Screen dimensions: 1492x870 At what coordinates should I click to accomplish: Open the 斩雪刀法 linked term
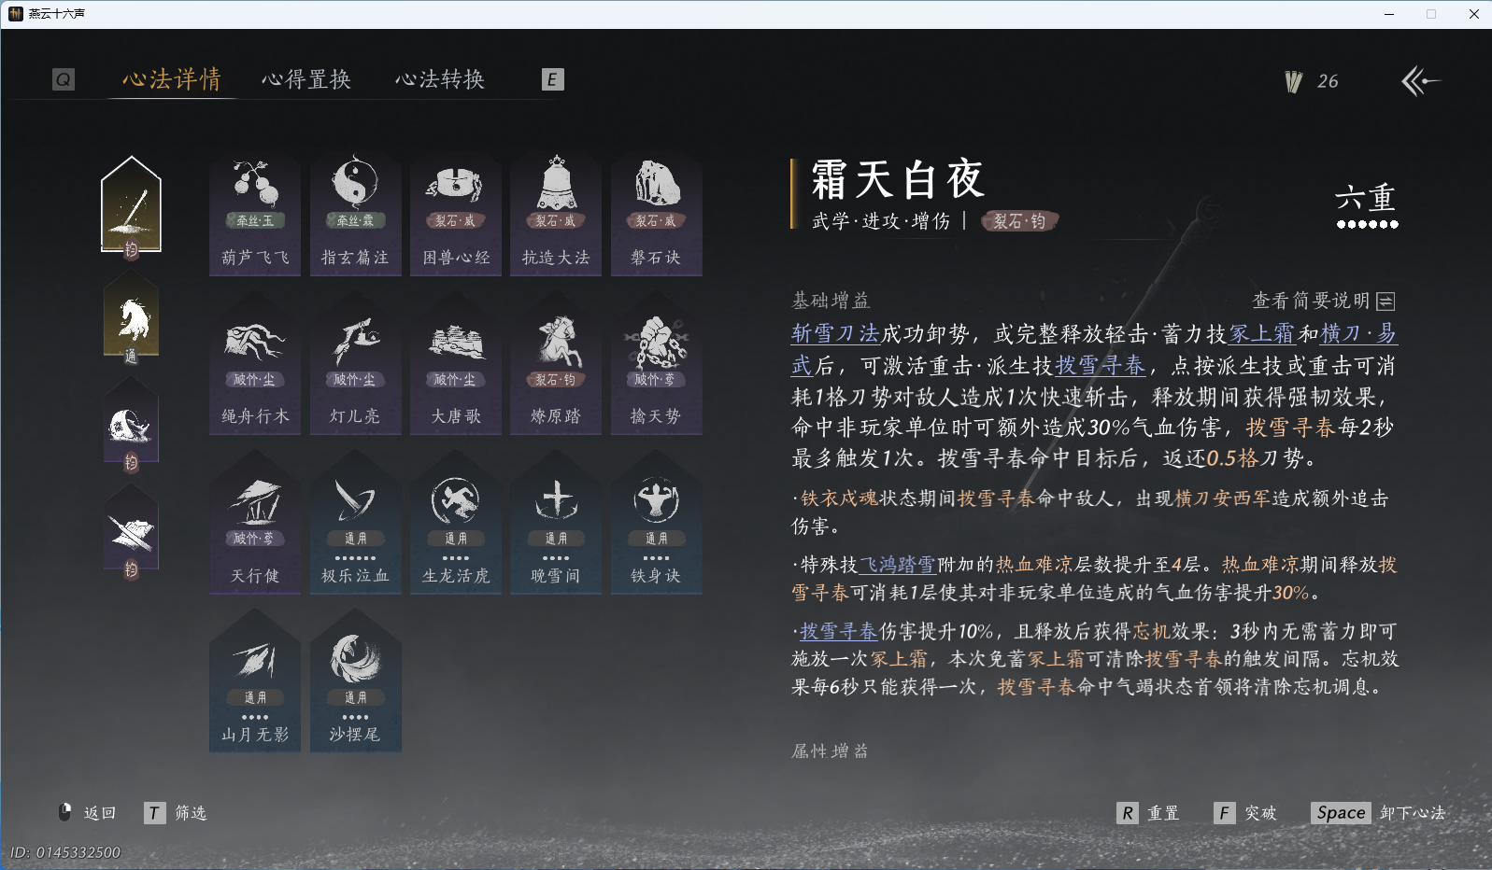point(836,333)
